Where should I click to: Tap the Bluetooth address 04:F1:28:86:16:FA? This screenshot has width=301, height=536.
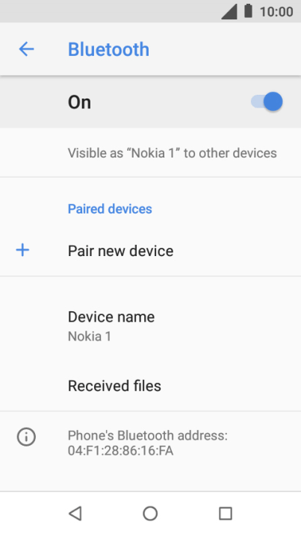pyautogui.click(x=120, y=451)
